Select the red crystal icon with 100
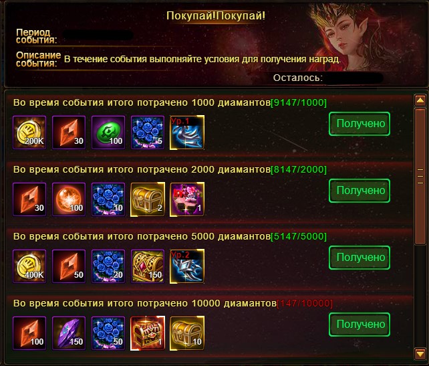The height and width of the screenshot is (366, 429). [x=29, y=333]
